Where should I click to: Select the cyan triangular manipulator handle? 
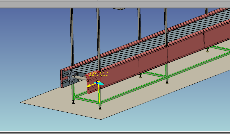pos(101,84)
